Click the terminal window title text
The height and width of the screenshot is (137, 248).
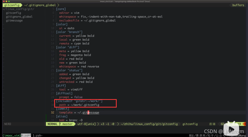pos(125,2)
